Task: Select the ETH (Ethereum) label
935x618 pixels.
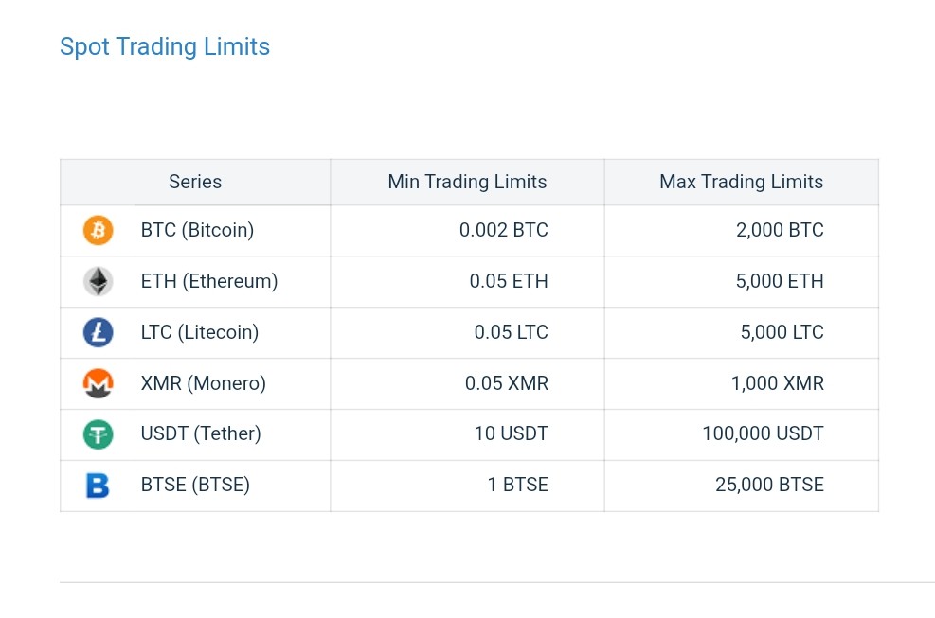Action: [208, 281]
